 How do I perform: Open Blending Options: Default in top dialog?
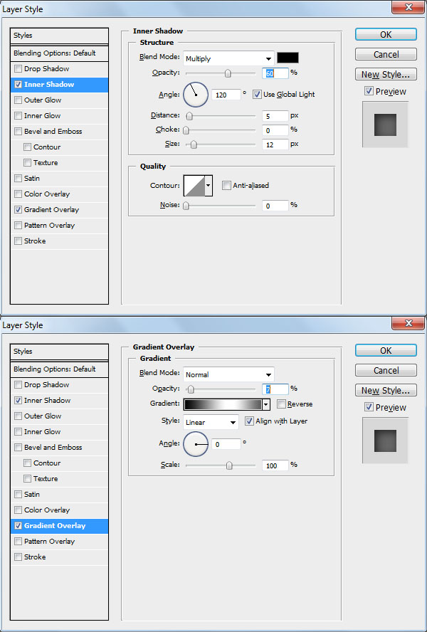tap(60, 53)
